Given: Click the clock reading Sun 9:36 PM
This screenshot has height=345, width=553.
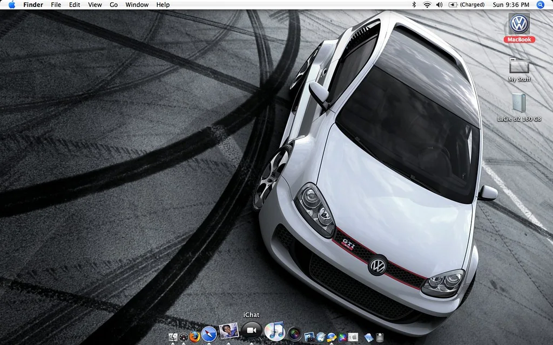Looking at the screenshot, I should (511, 4).
